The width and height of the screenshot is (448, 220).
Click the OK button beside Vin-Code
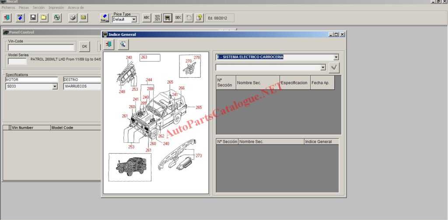click(84, 46)
